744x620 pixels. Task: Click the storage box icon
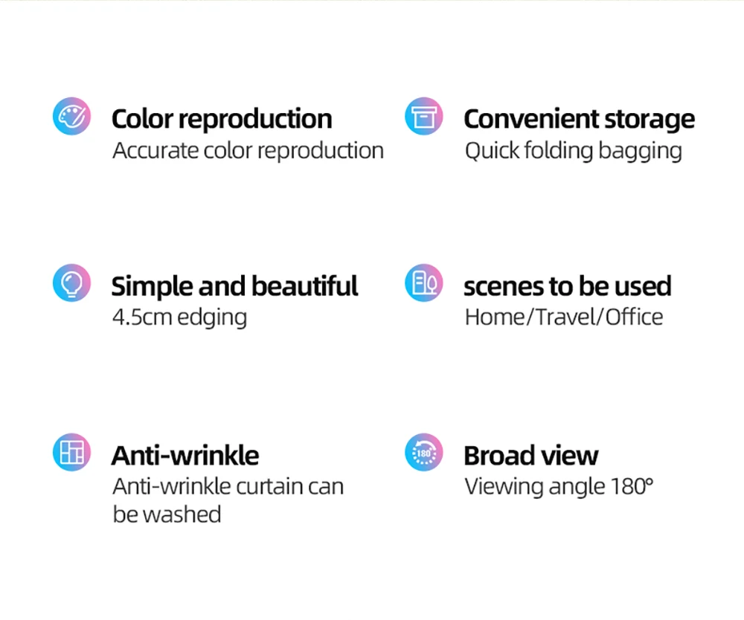point(424,116)
